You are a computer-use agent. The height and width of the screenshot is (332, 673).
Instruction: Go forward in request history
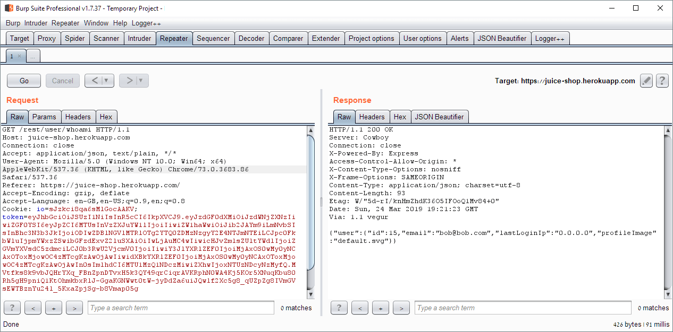pos(129,81)
